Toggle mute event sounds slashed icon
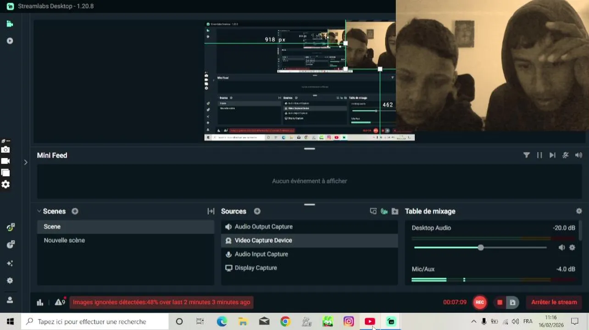The image size is (589, 330). 566,155
